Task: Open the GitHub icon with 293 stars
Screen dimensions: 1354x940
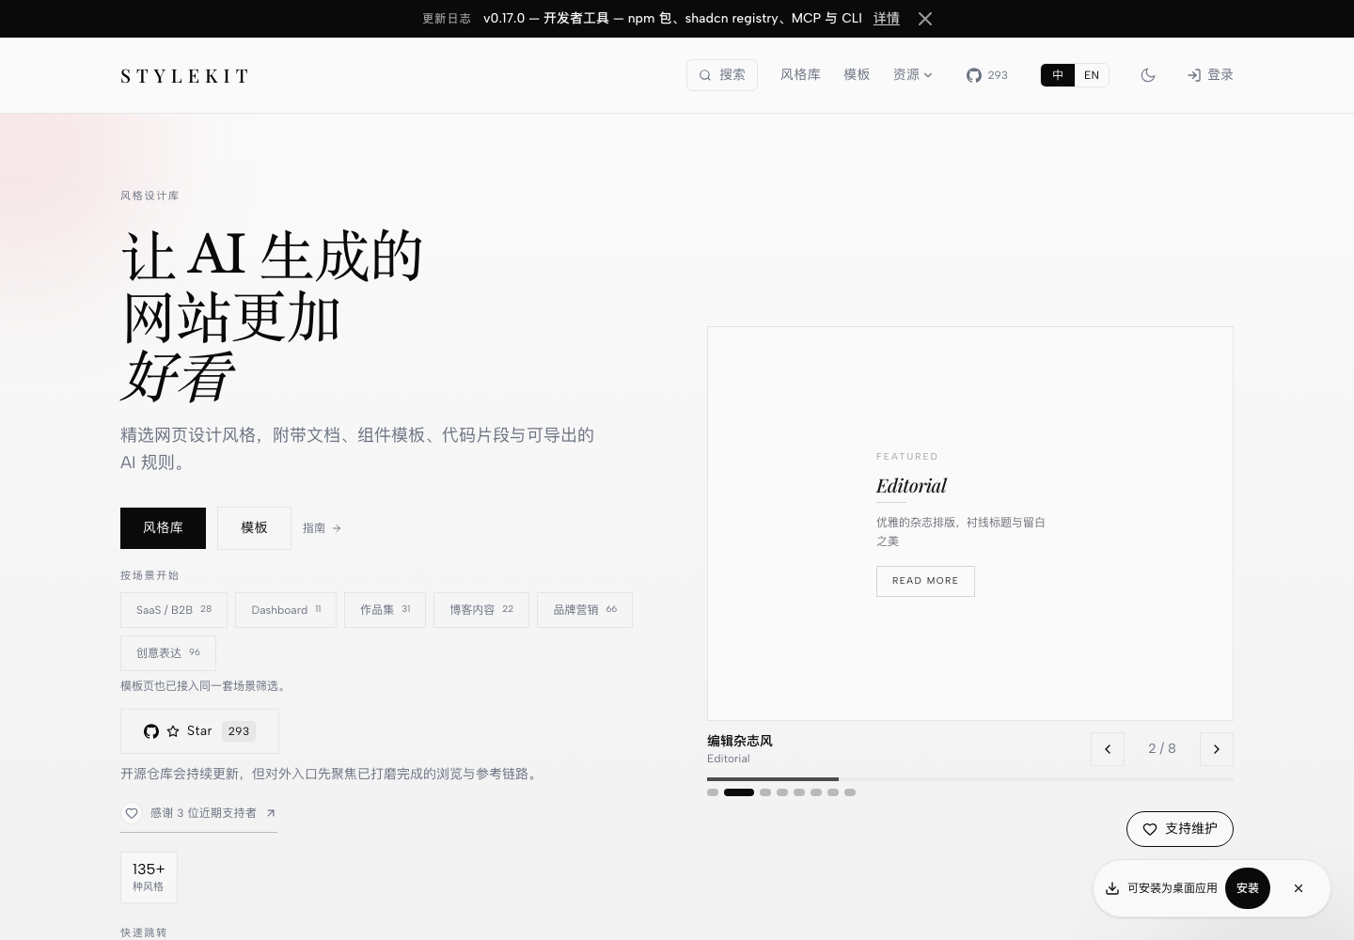Action: (986, 75)
